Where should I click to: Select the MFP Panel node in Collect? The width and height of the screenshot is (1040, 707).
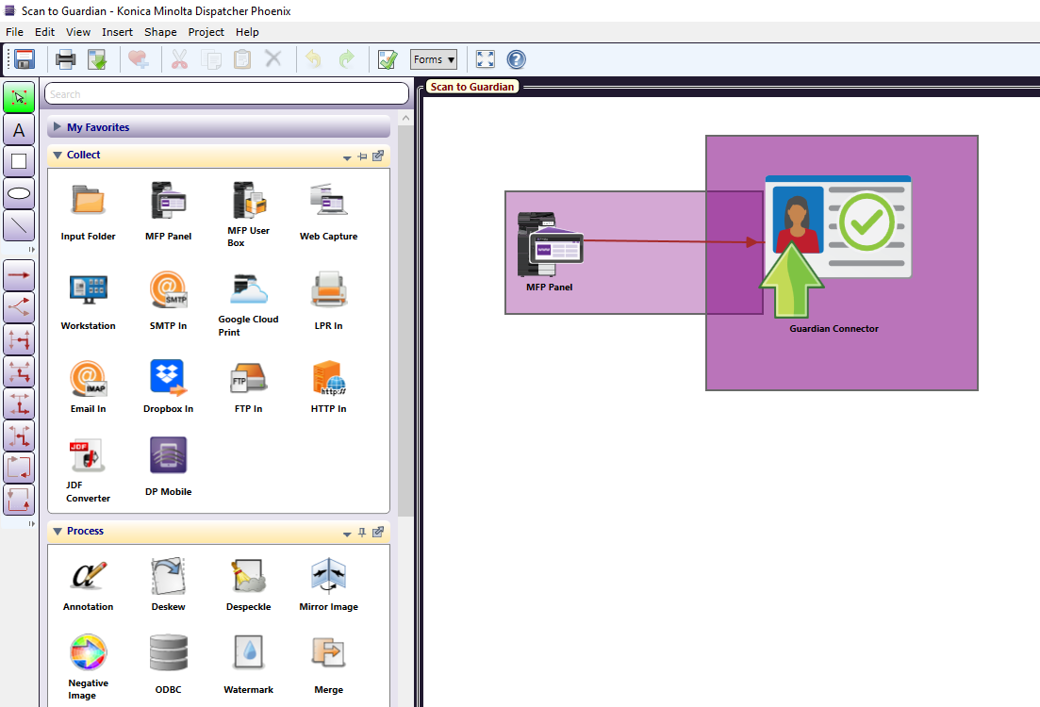coord(169,212)
